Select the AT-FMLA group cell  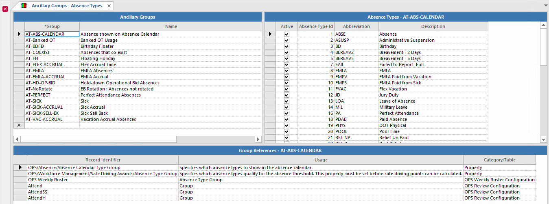(x=52, y=71)
